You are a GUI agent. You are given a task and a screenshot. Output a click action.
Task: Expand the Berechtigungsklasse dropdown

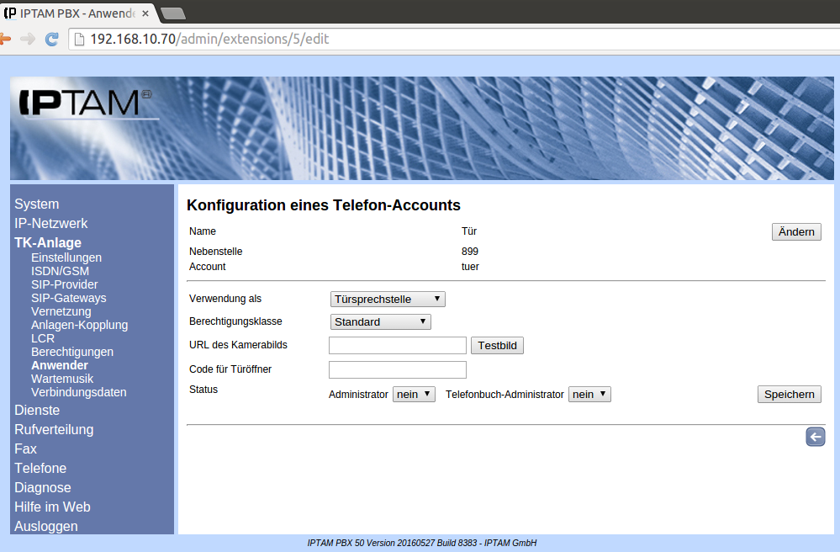tap(380, 321)
